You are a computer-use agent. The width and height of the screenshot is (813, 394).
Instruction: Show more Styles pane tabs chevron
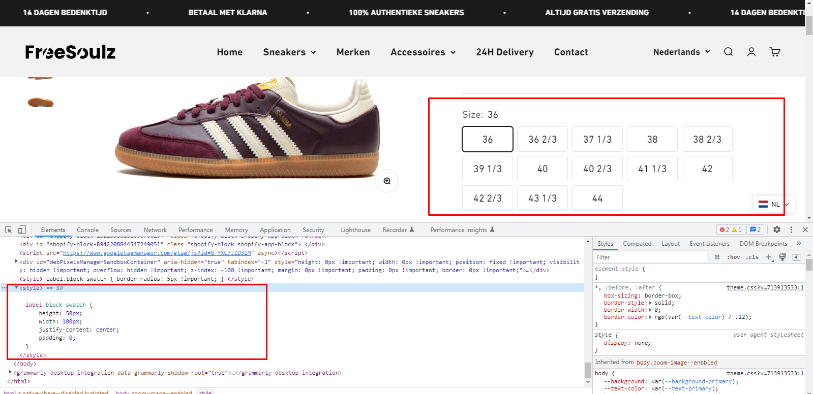point(799,243)
